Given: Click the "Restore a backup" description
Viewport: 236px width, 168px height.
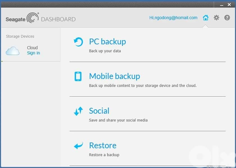Looking at the screenshot, I should point(104,155).
